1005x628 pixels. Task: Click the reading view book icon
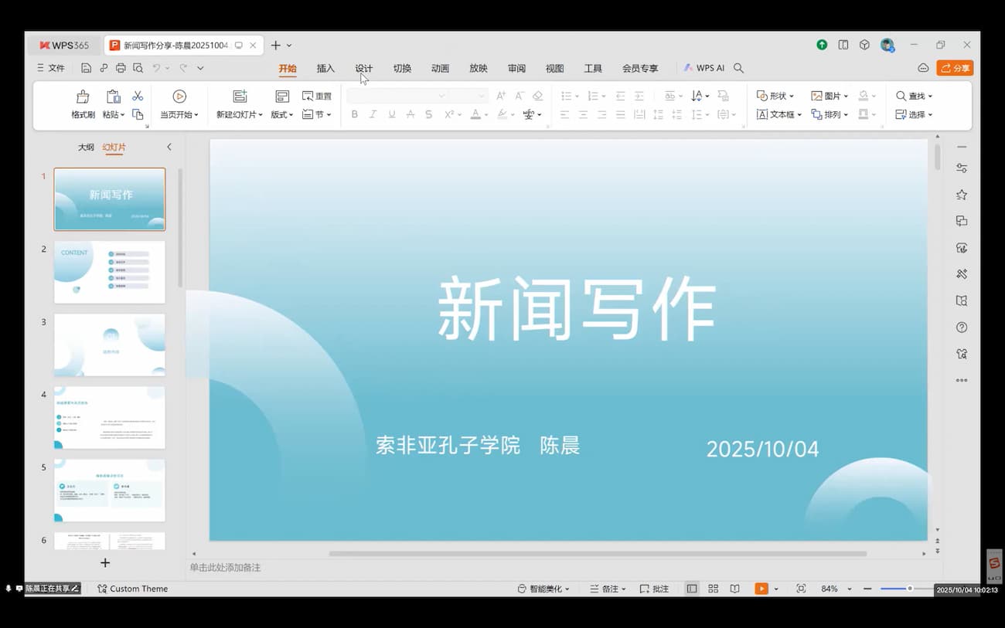click(734, 588)
